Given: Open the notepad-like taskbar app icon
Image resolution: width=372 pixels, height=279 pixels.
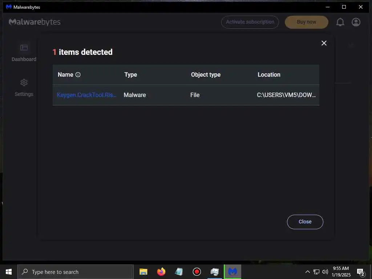Looking at the screenshot, I should click(x=179, y=272).
